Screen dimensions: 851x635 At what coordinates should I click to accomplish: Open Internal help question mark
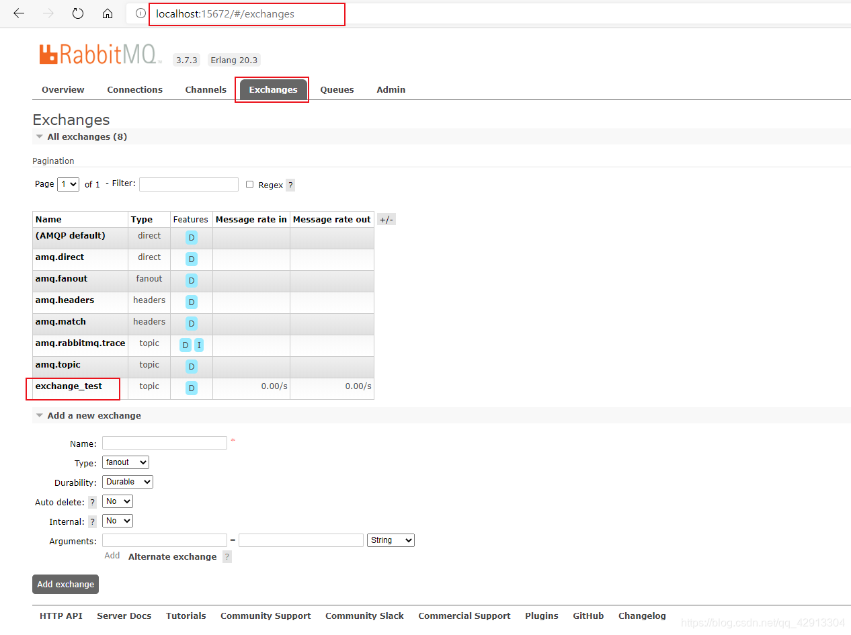click(x=93, y=521)
